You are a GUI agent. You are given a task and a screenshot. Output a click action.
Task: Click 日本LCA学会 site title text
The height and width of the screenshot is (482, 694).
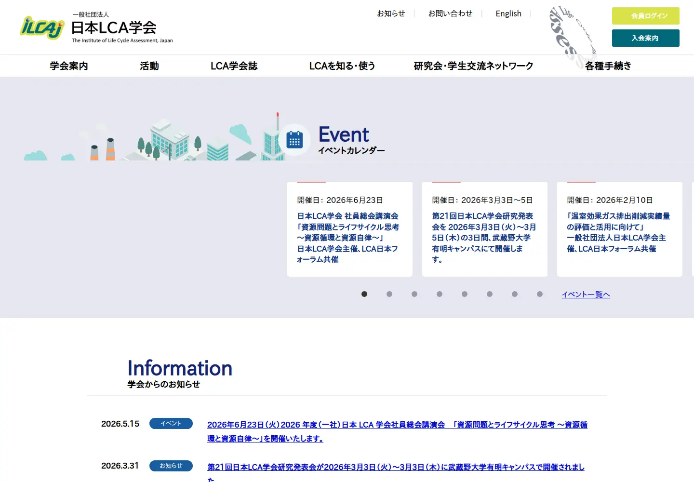(114, 27)
